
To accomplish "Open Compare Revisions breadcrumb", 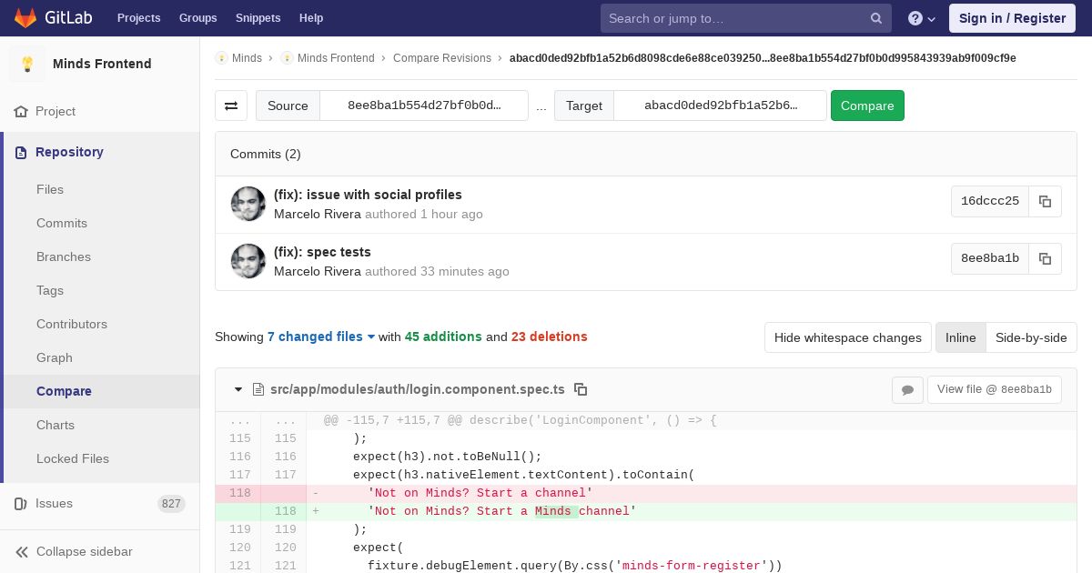I will point(442,58).
